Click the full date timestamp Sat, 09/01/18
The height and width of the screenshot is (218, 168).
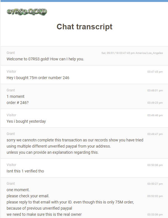click(132, 53)
